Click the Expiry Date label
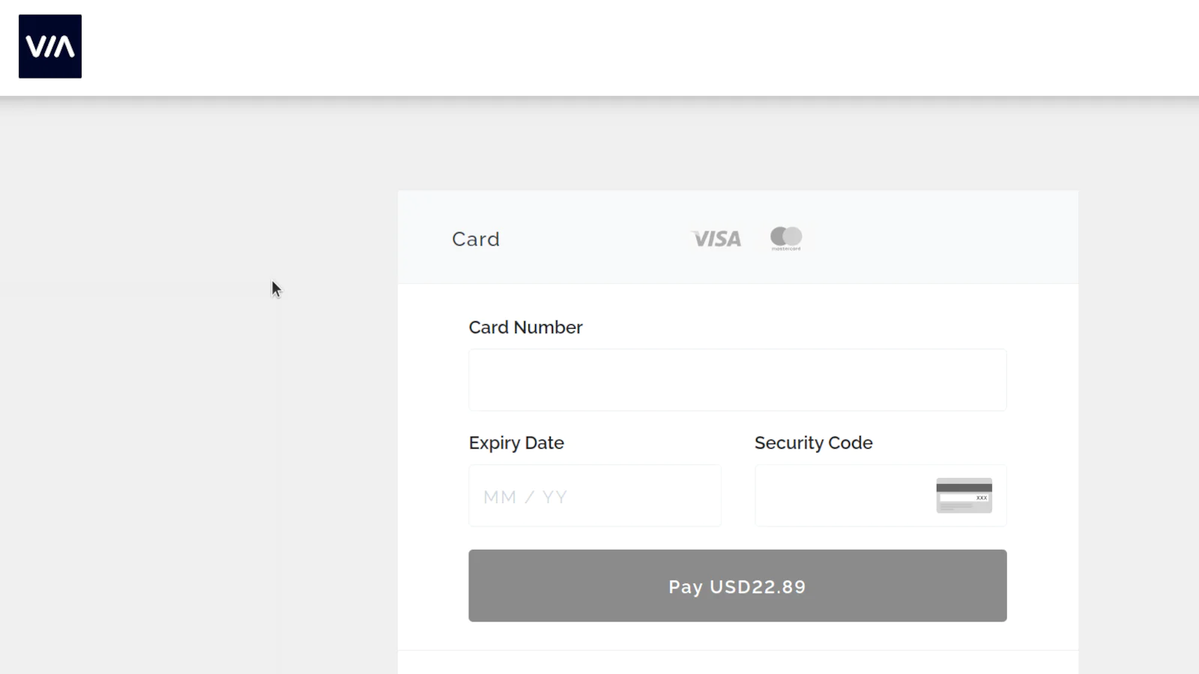 point(516,443)
